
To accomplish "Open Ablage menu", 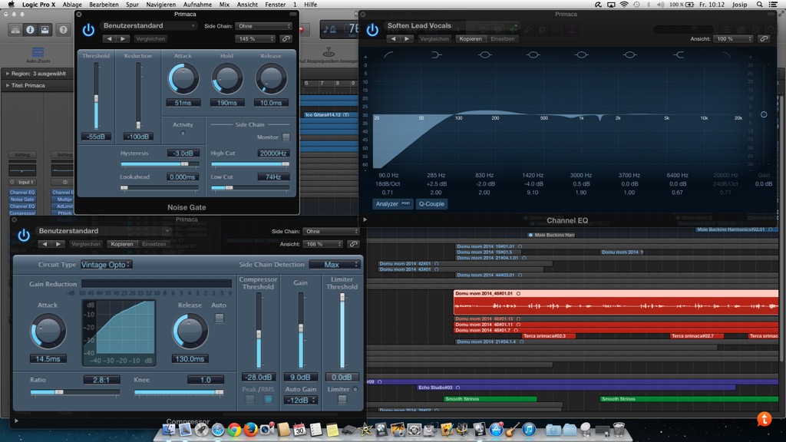I will click(x=72, y=5).
